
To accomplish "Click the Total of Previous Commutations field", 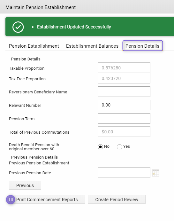I will coord(124,132).
